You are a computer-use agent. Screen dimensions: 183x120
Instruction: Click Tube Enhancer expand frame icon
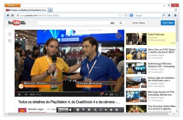[89, 110]
